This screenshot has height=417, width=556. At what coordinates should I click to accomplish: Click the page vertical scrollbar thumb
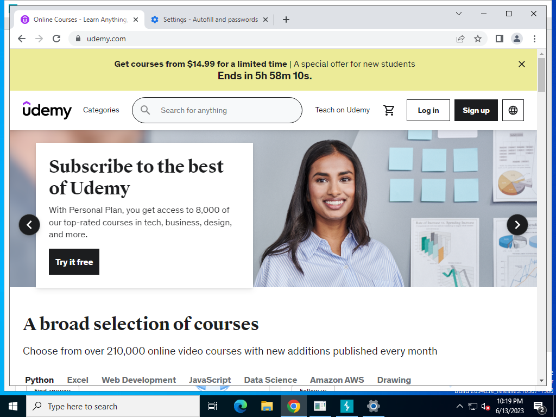541,75
